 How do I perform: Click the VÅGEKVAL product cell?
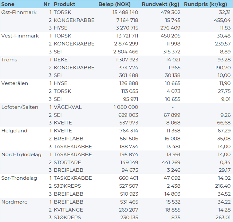[x=67, y=107]
